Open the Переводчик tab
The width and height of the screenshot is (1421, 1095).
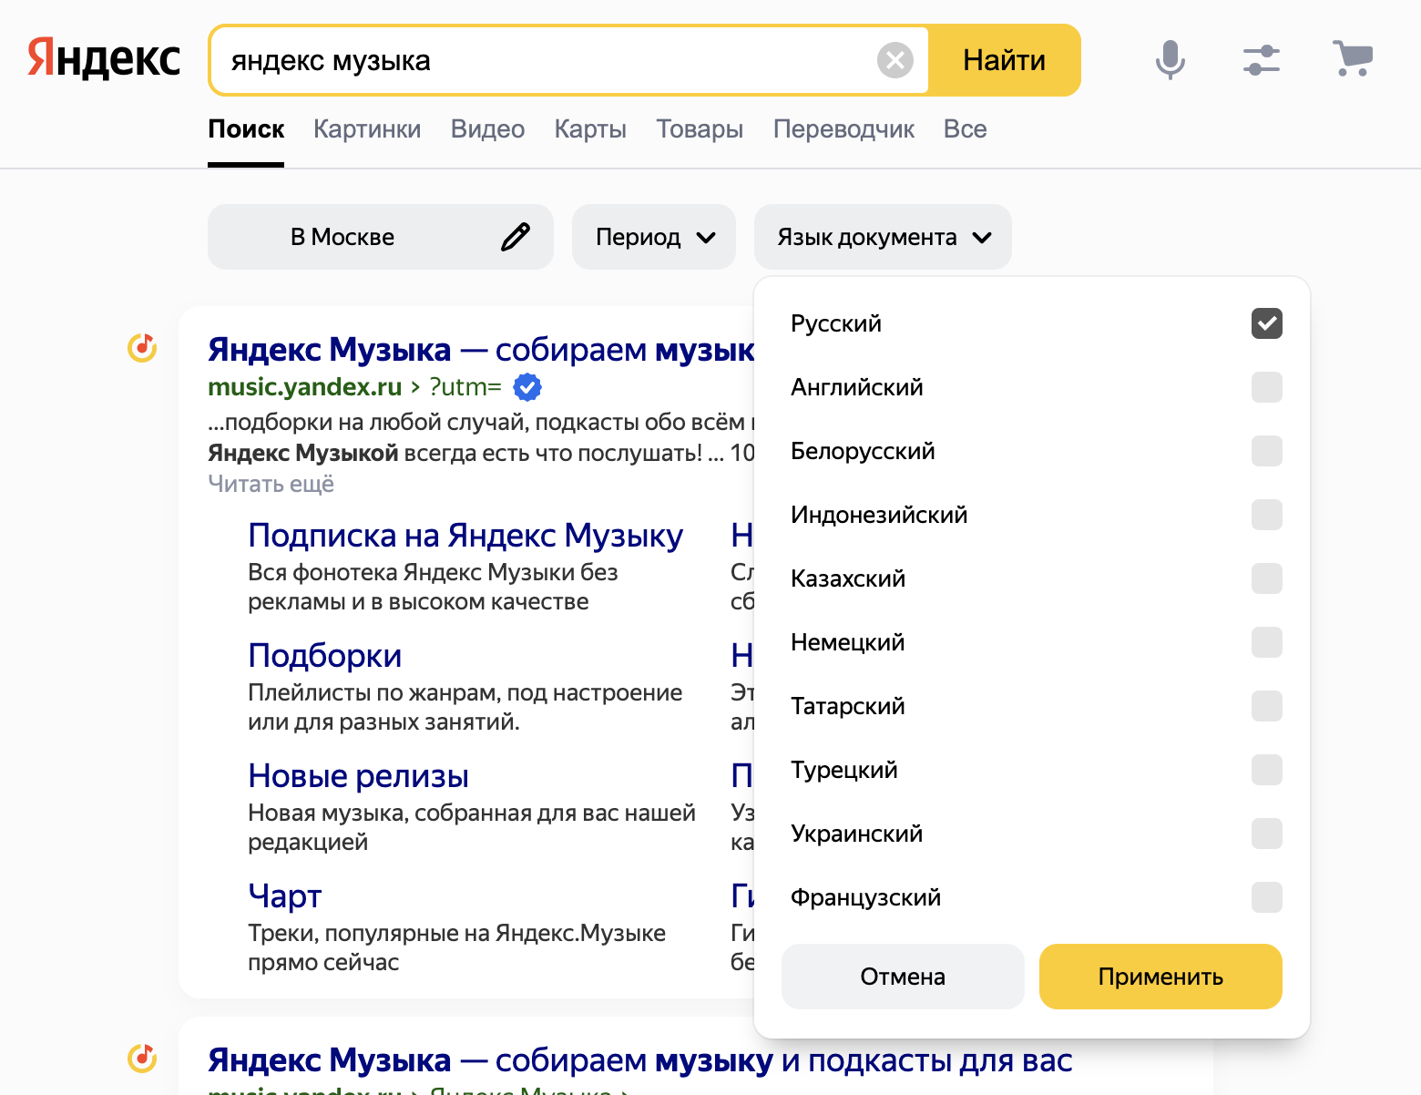pos(843,129)
